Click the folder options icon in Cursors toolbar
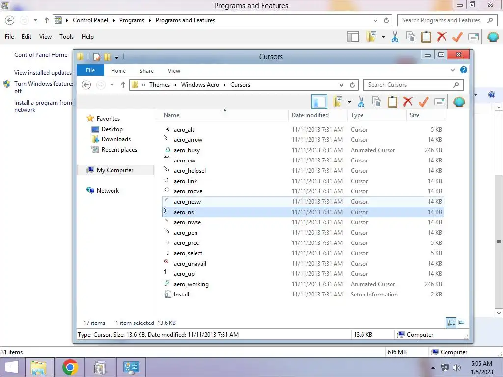This screenshot has width=503, height=377. [x=337, y=102]
